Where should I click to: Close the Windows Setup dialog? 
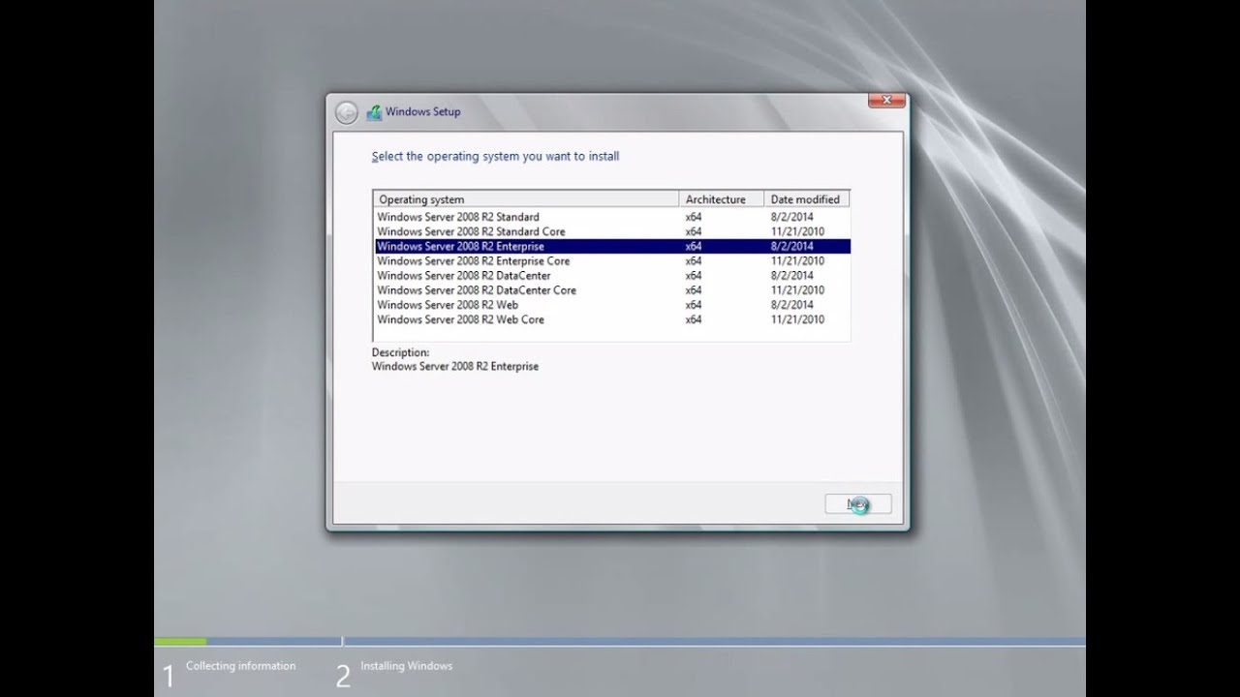coord(886,100)
